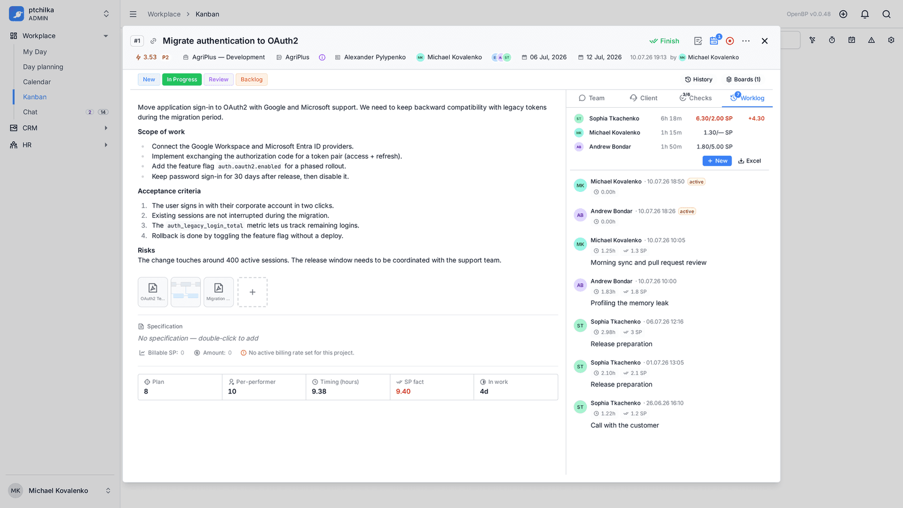
Task: Open Michael Kovalenko user menu at bottom
Action: (60, 491)
